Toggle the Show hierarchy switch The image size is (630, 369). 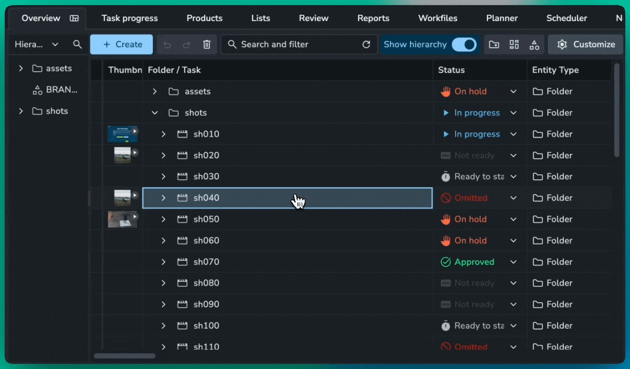[464, 45]
